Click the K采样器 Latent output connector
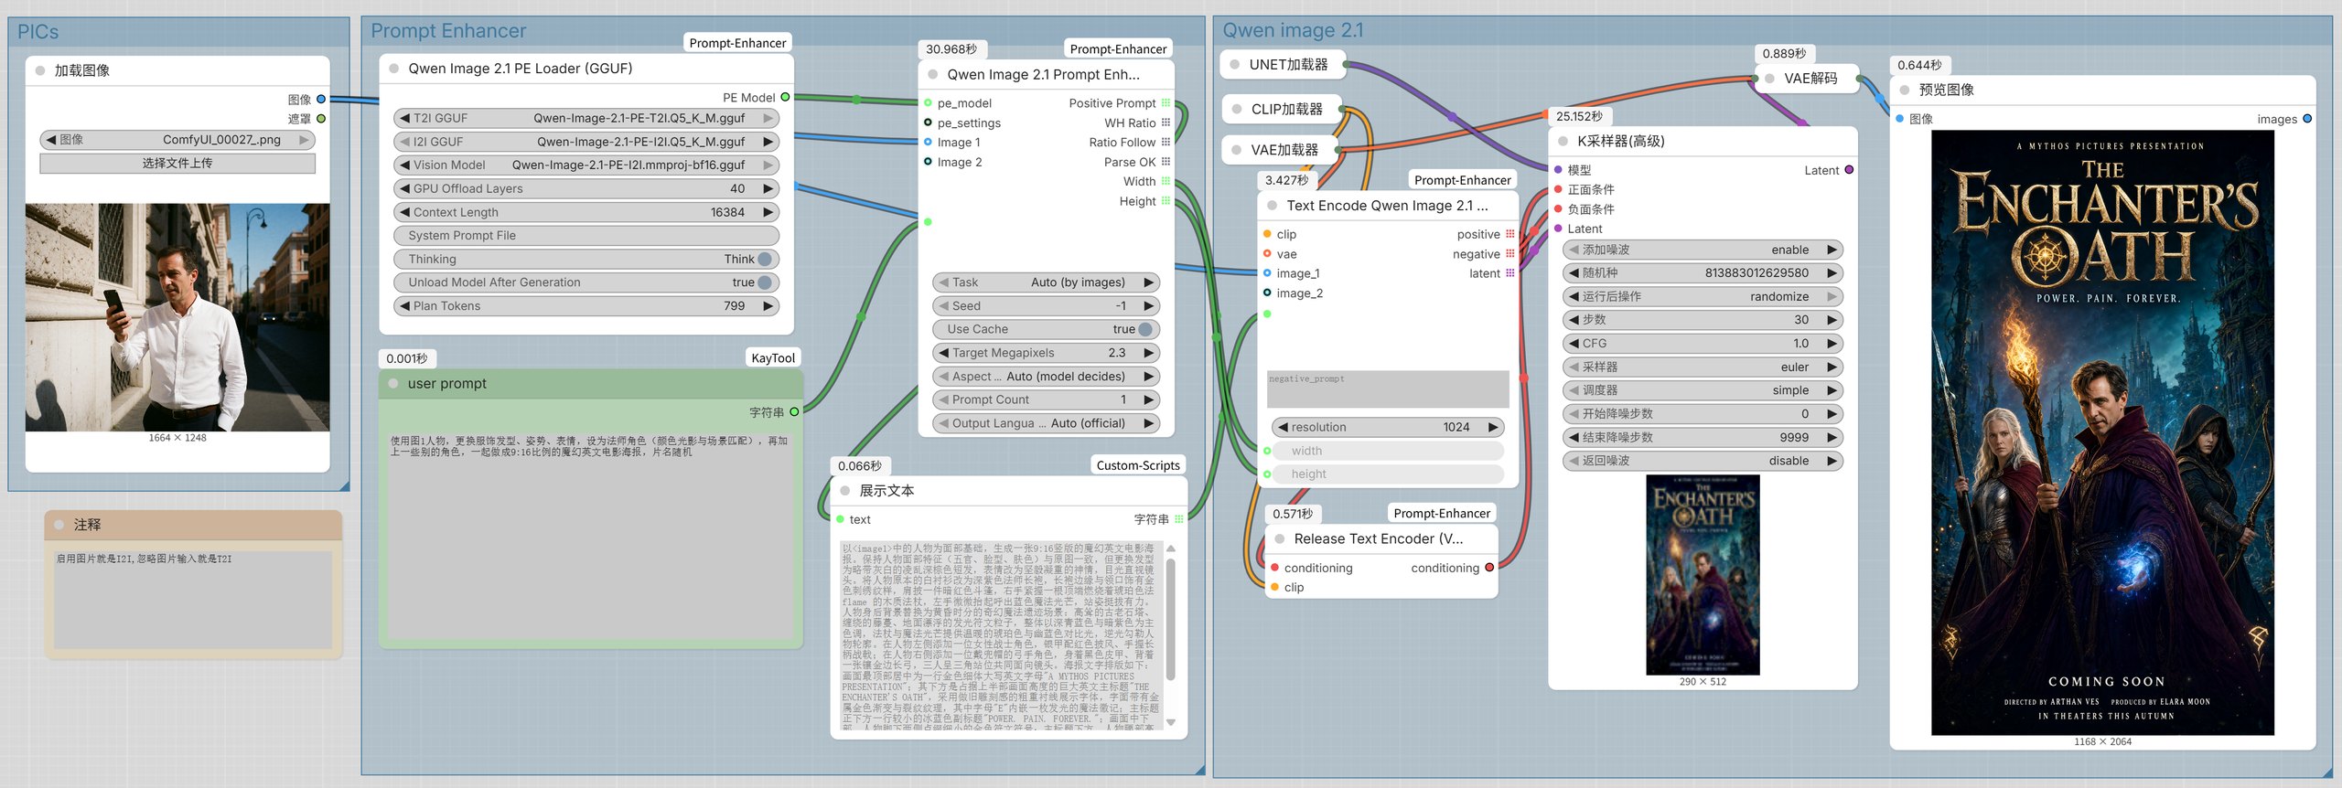The width and height of the screenshot is (2342, 788). click(1849, 170)
